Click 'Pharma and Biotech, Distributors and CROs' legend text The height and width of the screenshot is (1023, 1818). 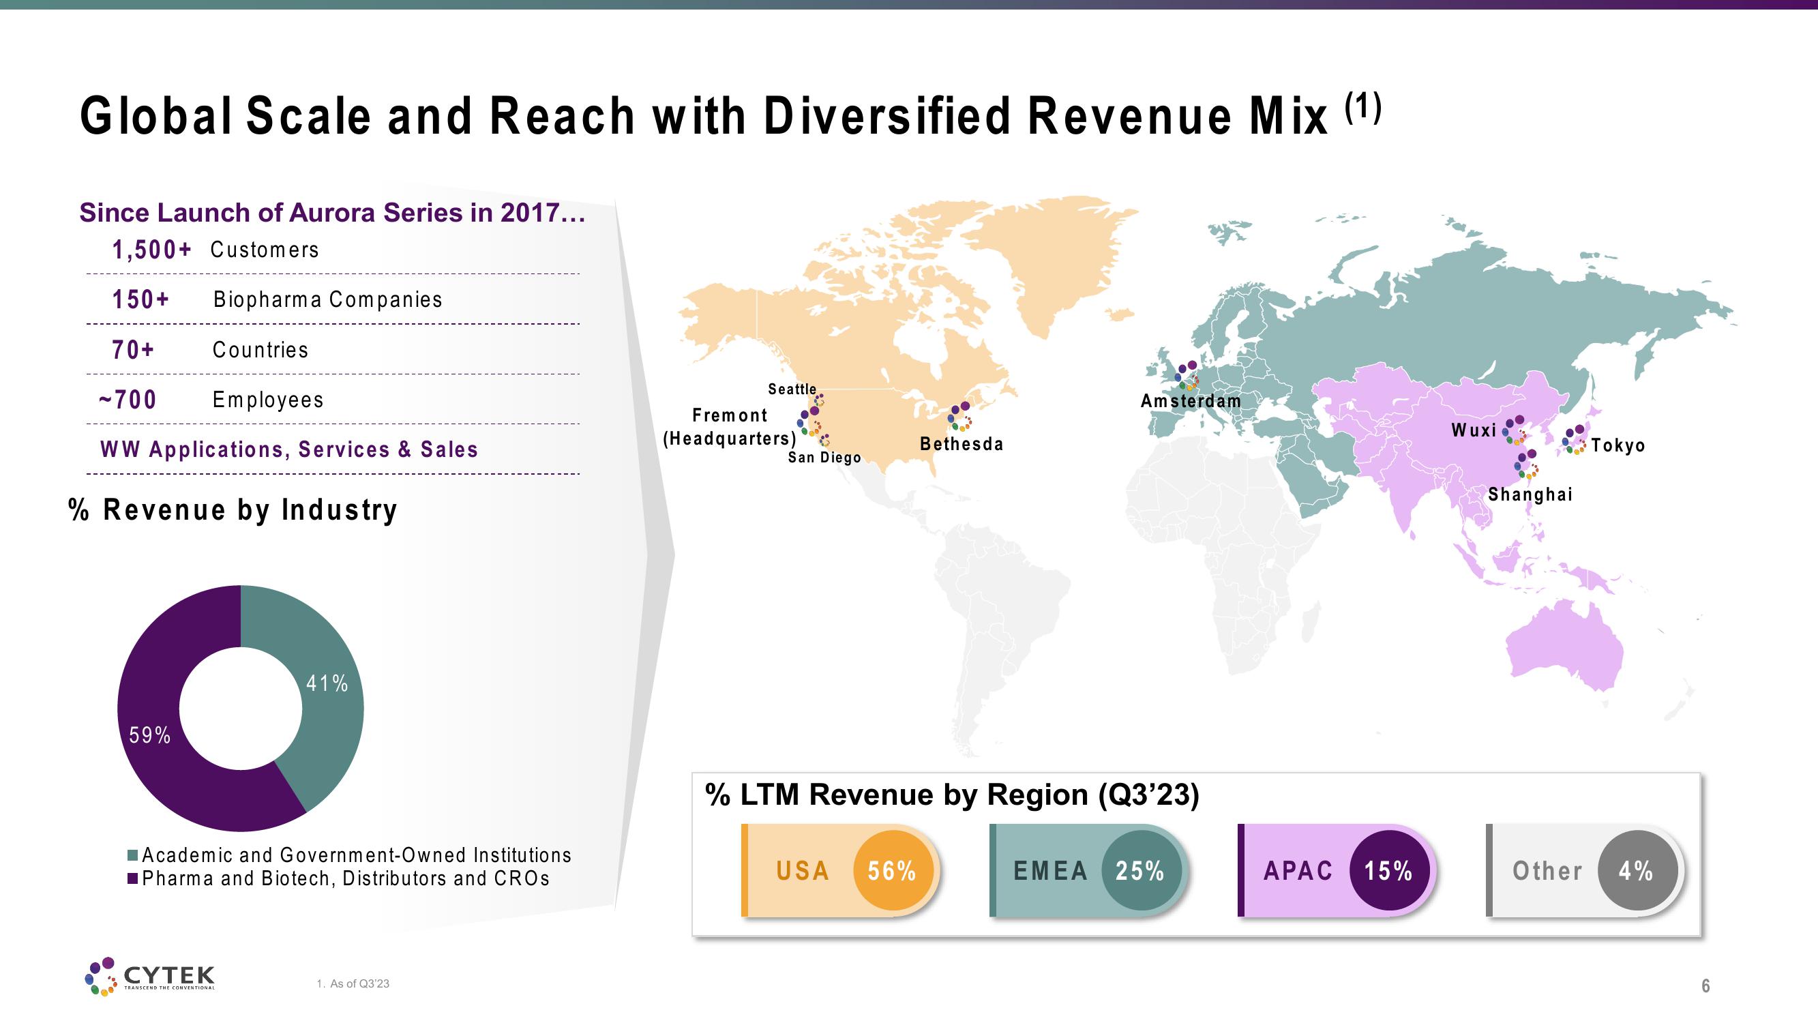click(x=346, y=879)
